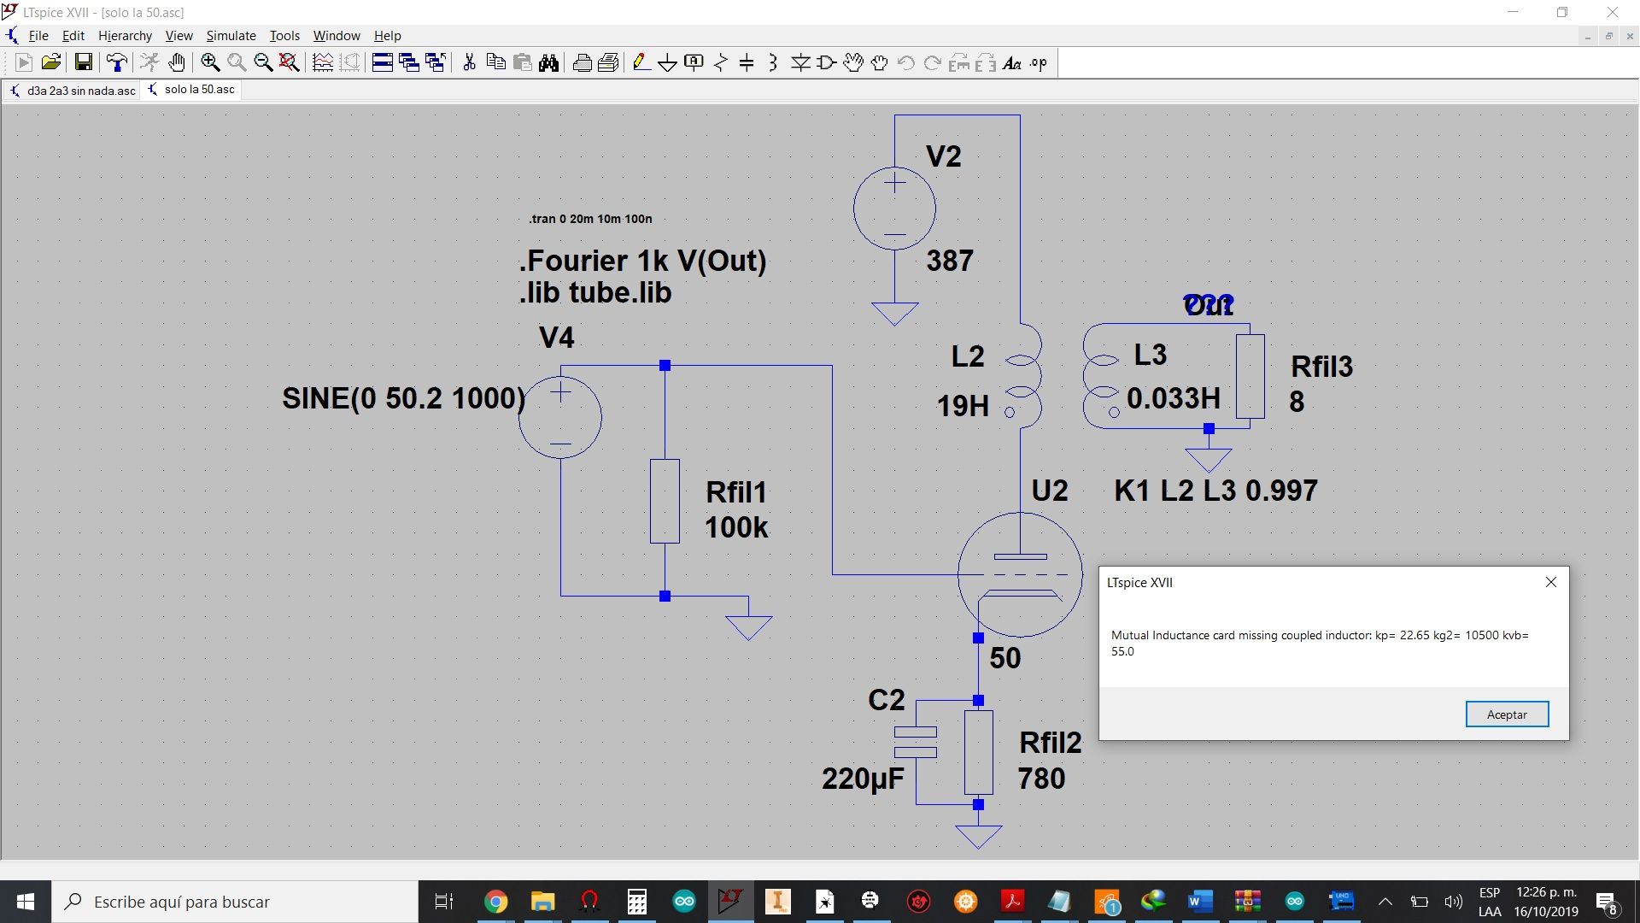Open the Control Panel hammer icon

point(116,62)
